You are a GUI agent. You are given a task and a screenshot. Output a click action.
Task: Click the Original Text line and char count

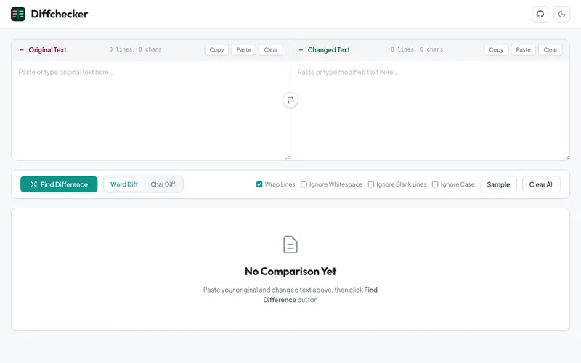tap(135, 49)
